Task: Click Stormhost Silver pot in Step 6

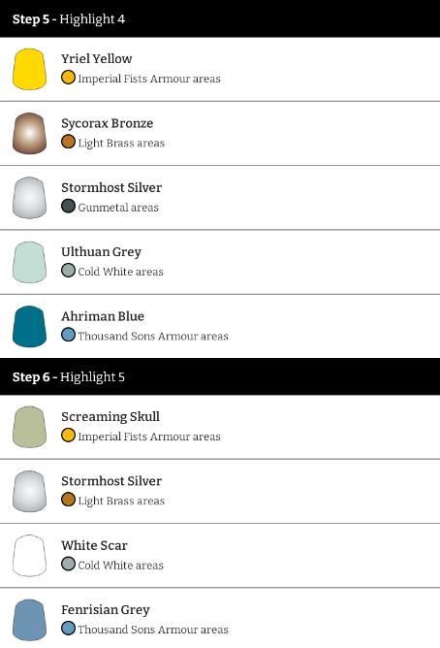Action: coord(29,492)
